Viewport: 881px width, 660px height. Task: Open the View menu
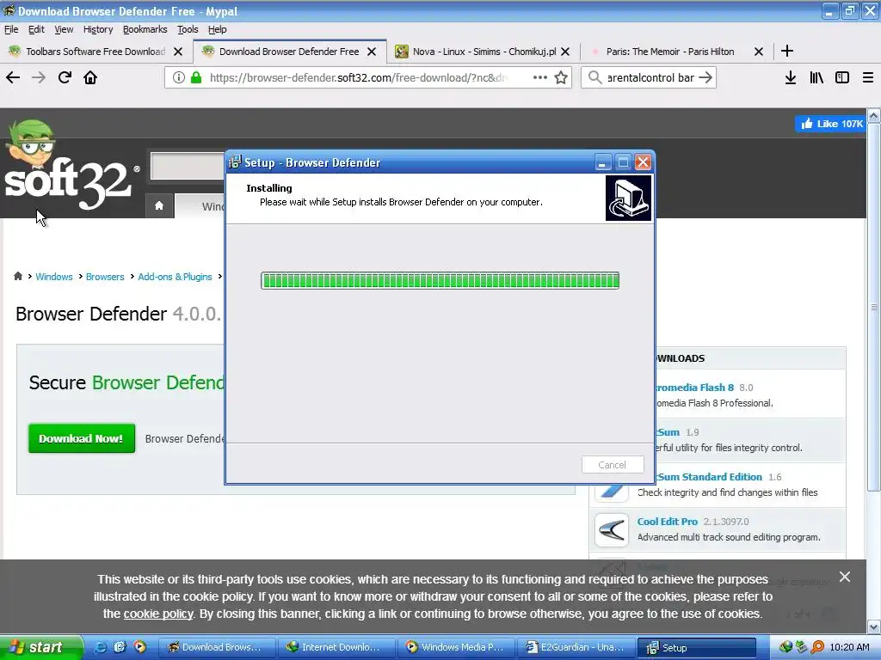64,29
